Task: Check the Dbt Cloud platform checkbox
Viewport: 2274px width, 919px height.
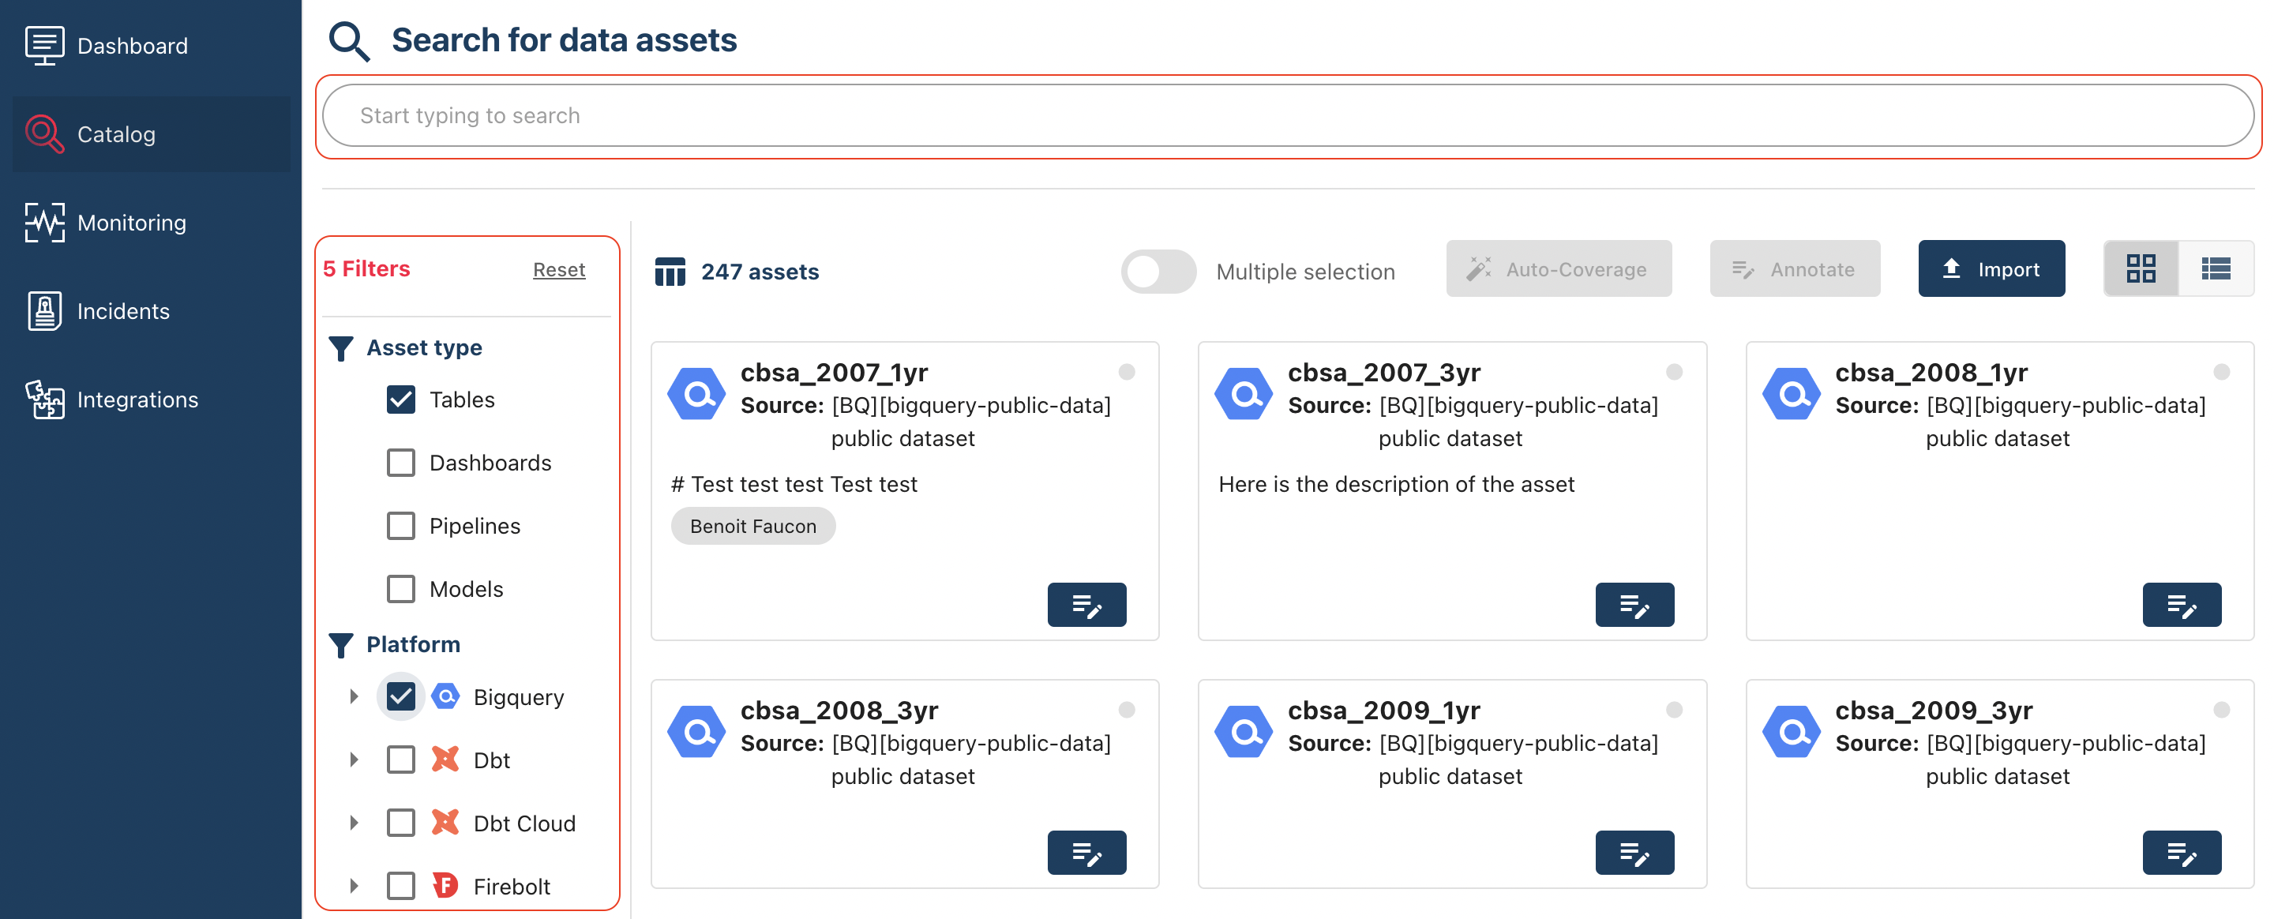Action: 401,823
